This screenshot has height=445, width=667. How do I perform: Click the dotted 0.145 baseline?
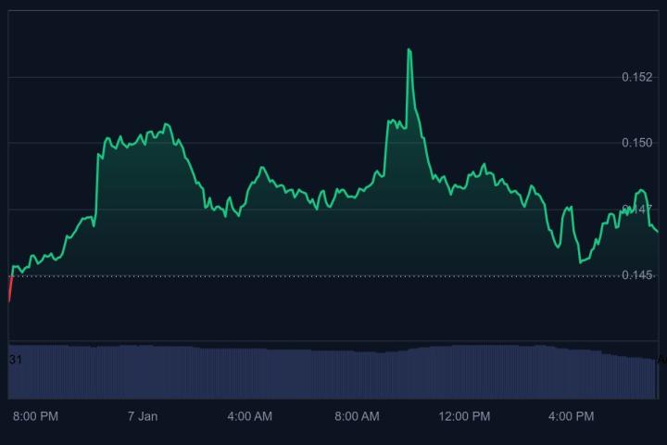315,276
